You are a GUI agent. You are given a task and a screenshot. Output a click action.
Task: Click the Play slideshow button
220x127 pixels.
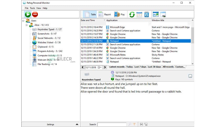click(x=119, y=14)
